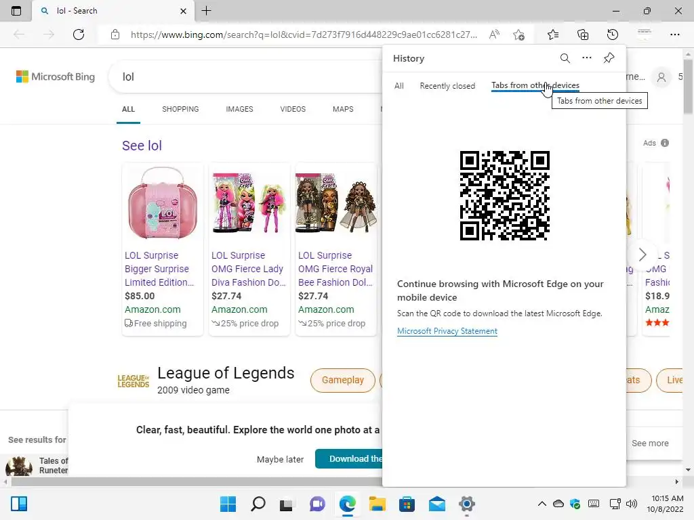This screenshot has width=694, height=520.
Task: Open volume control in tray
Action: click(x=632, y=504)
